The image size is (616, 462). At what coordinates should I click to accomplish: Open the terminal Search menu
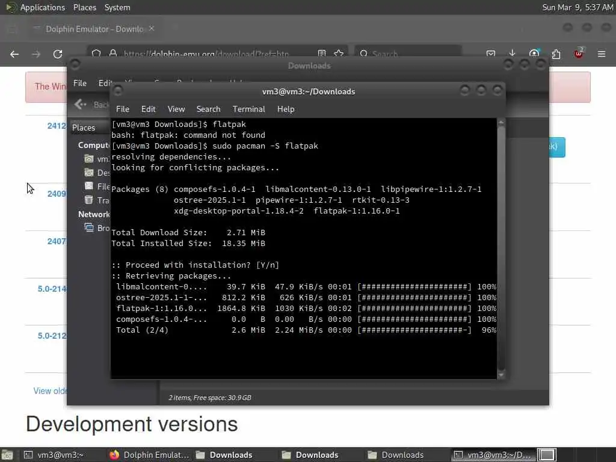click(208, 109)
